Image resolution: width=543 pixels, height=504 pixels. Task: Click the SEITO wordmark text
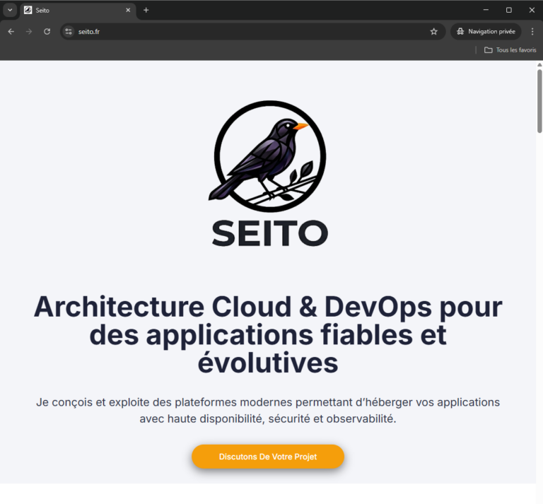tap(270, 233)
